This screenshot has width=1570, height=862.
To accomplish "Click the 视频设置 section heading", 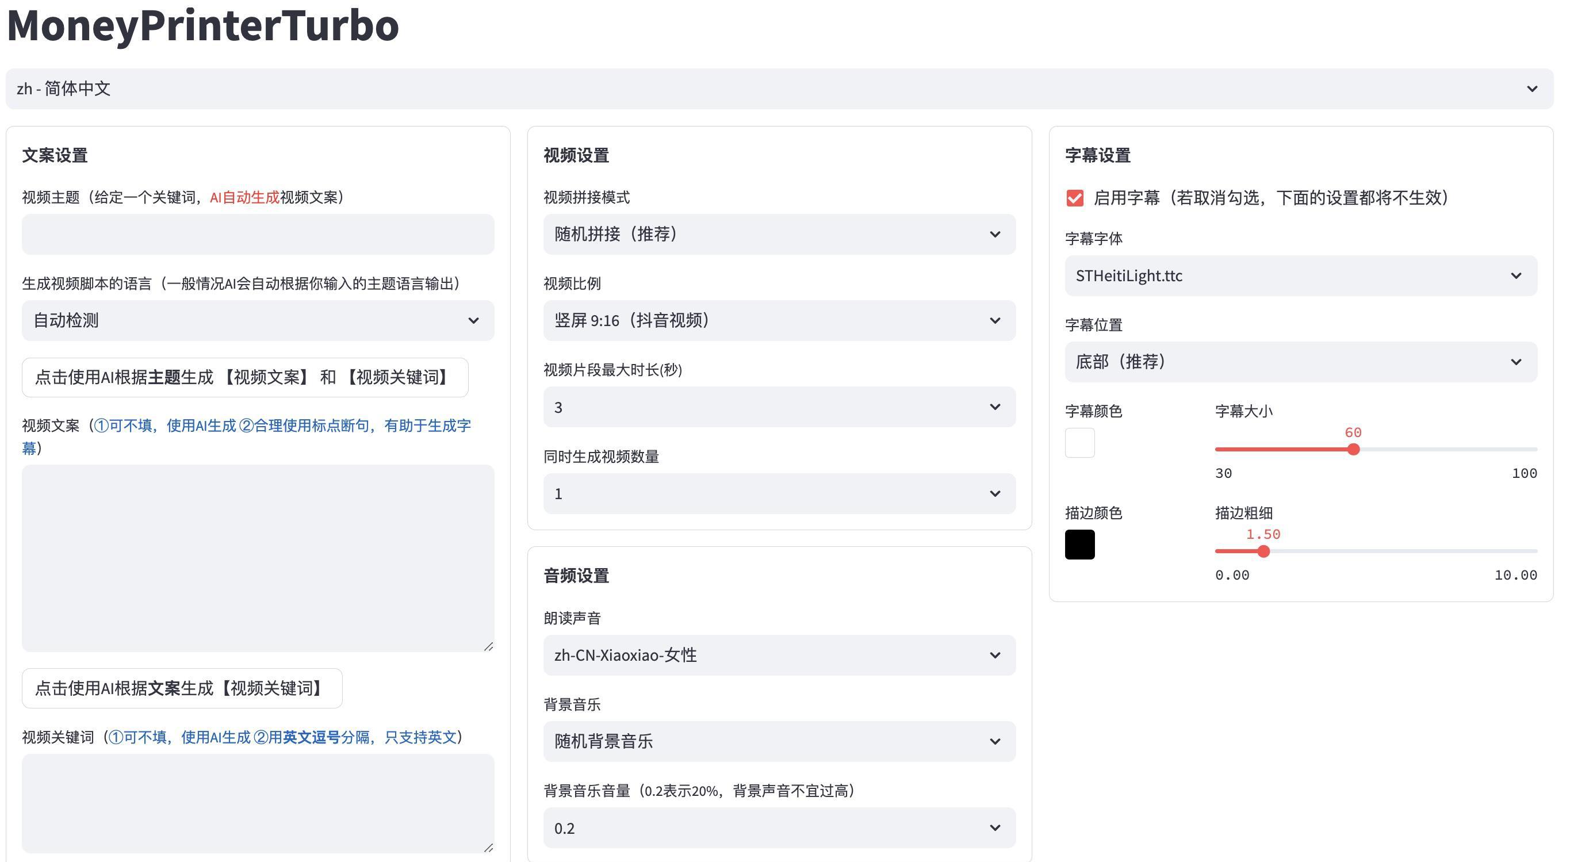I will [577, 155].
